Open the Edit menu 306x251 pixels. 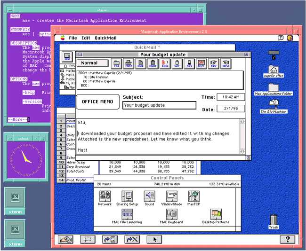(86, 38)
